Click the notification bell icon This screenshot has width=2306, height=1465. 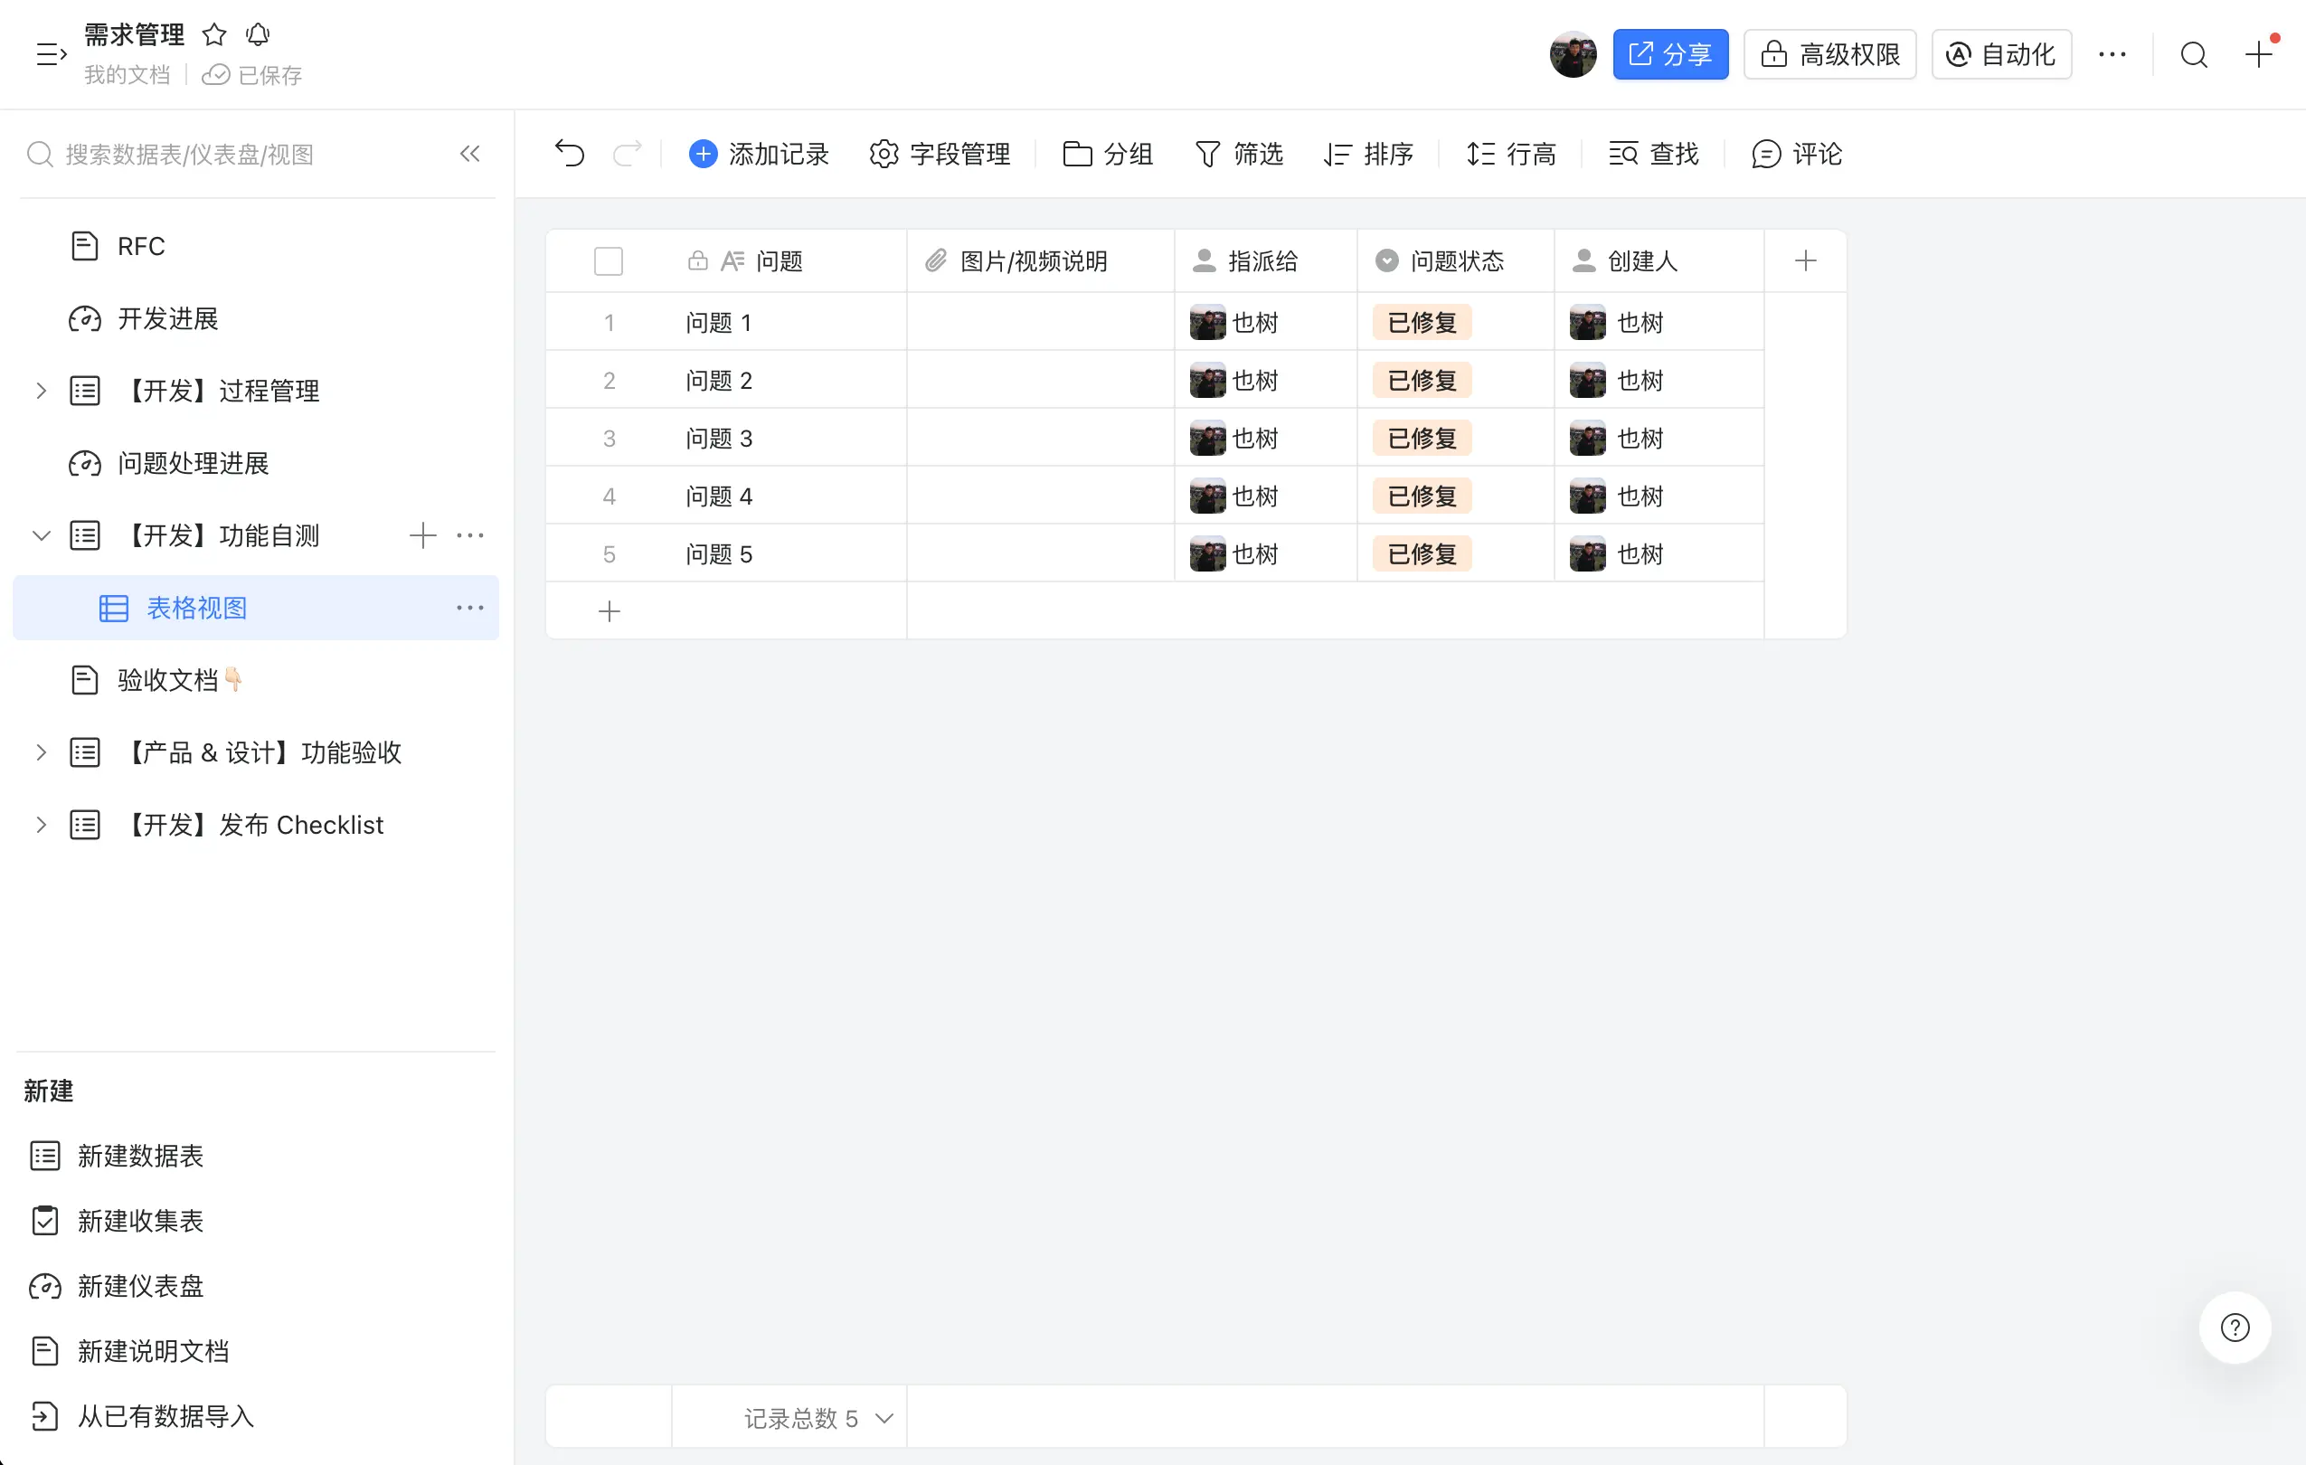coord(258,35)
